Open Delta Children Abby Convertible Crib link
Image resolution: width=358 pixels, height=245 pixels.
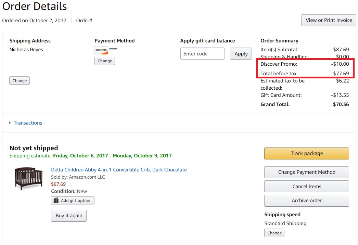tap(119, 170)
